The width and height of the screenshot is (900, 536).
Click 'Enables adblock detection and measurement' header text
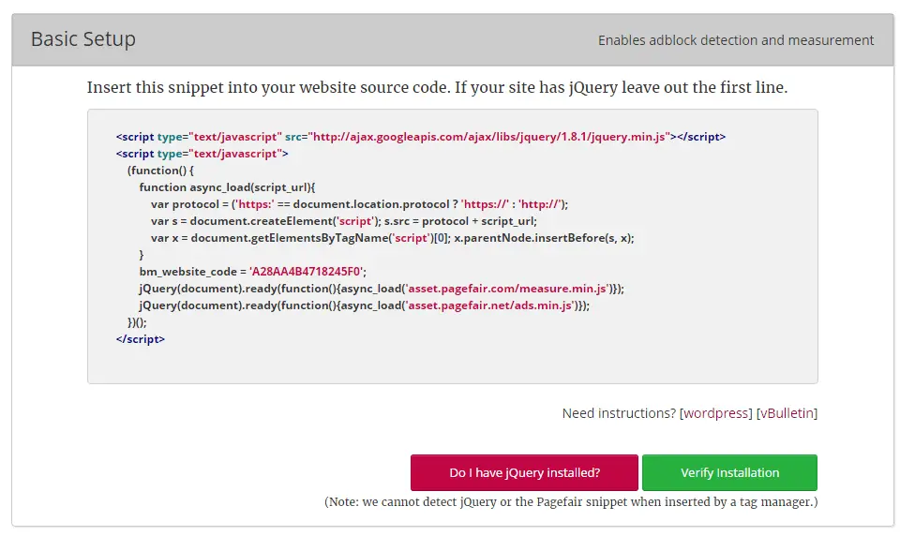[x=736, y=40]
